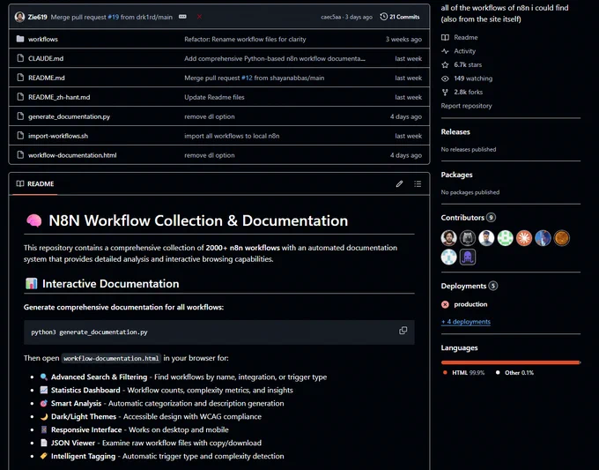
Task: Open the Zie619 user avatar
Action: [x=19, y=17]
